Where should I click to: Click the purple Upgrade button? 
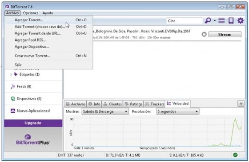(x=33, y=123)
